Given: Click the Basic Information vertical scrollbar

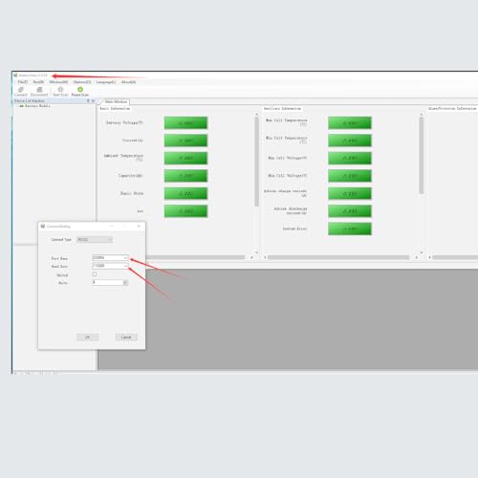Looking at the screenshot, I should tap(257, 162).
